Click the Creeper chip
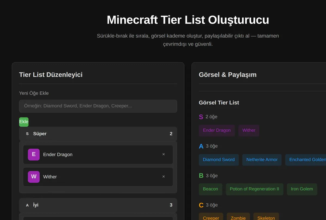 211,216
